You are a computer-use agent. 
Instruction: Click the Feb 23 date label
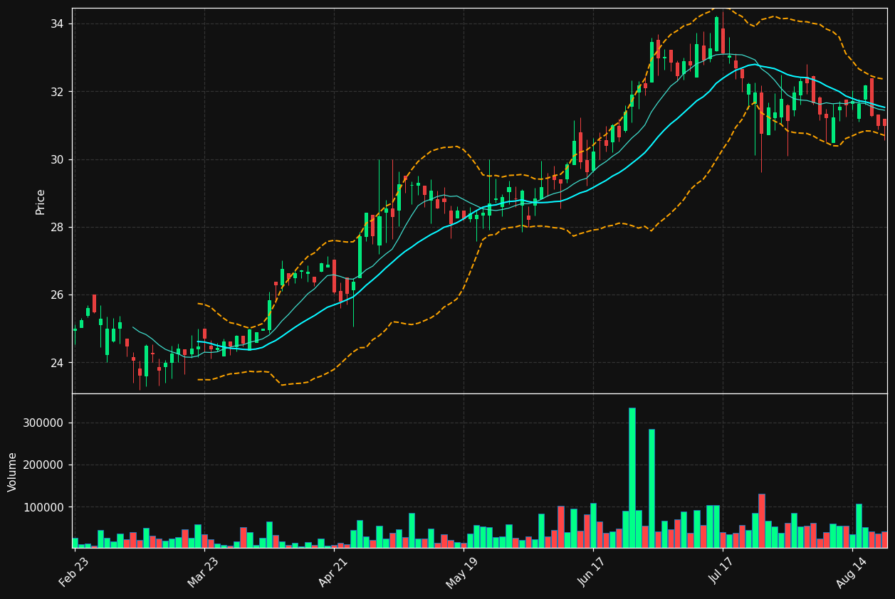tap(74, 572)
